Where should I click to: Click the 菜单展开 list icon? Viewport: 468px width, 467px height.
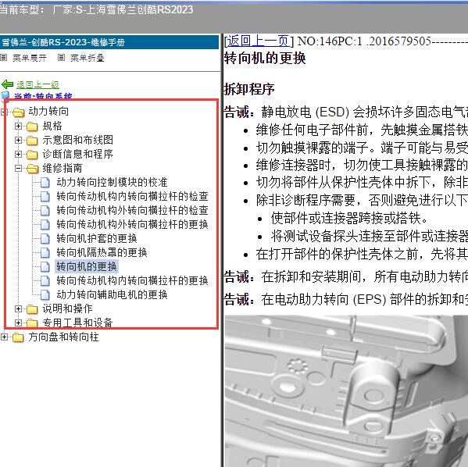tap(4, 58)
